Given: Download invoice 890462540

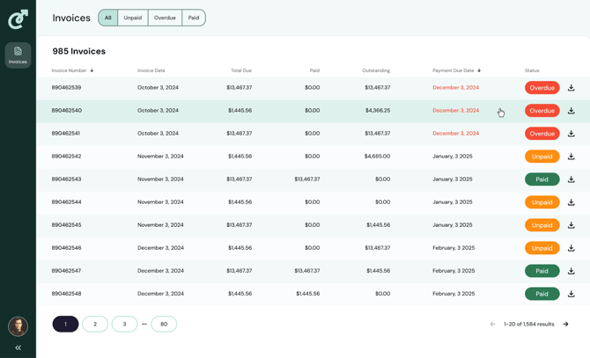Looking at the screenshot, I should coord(572,111).
